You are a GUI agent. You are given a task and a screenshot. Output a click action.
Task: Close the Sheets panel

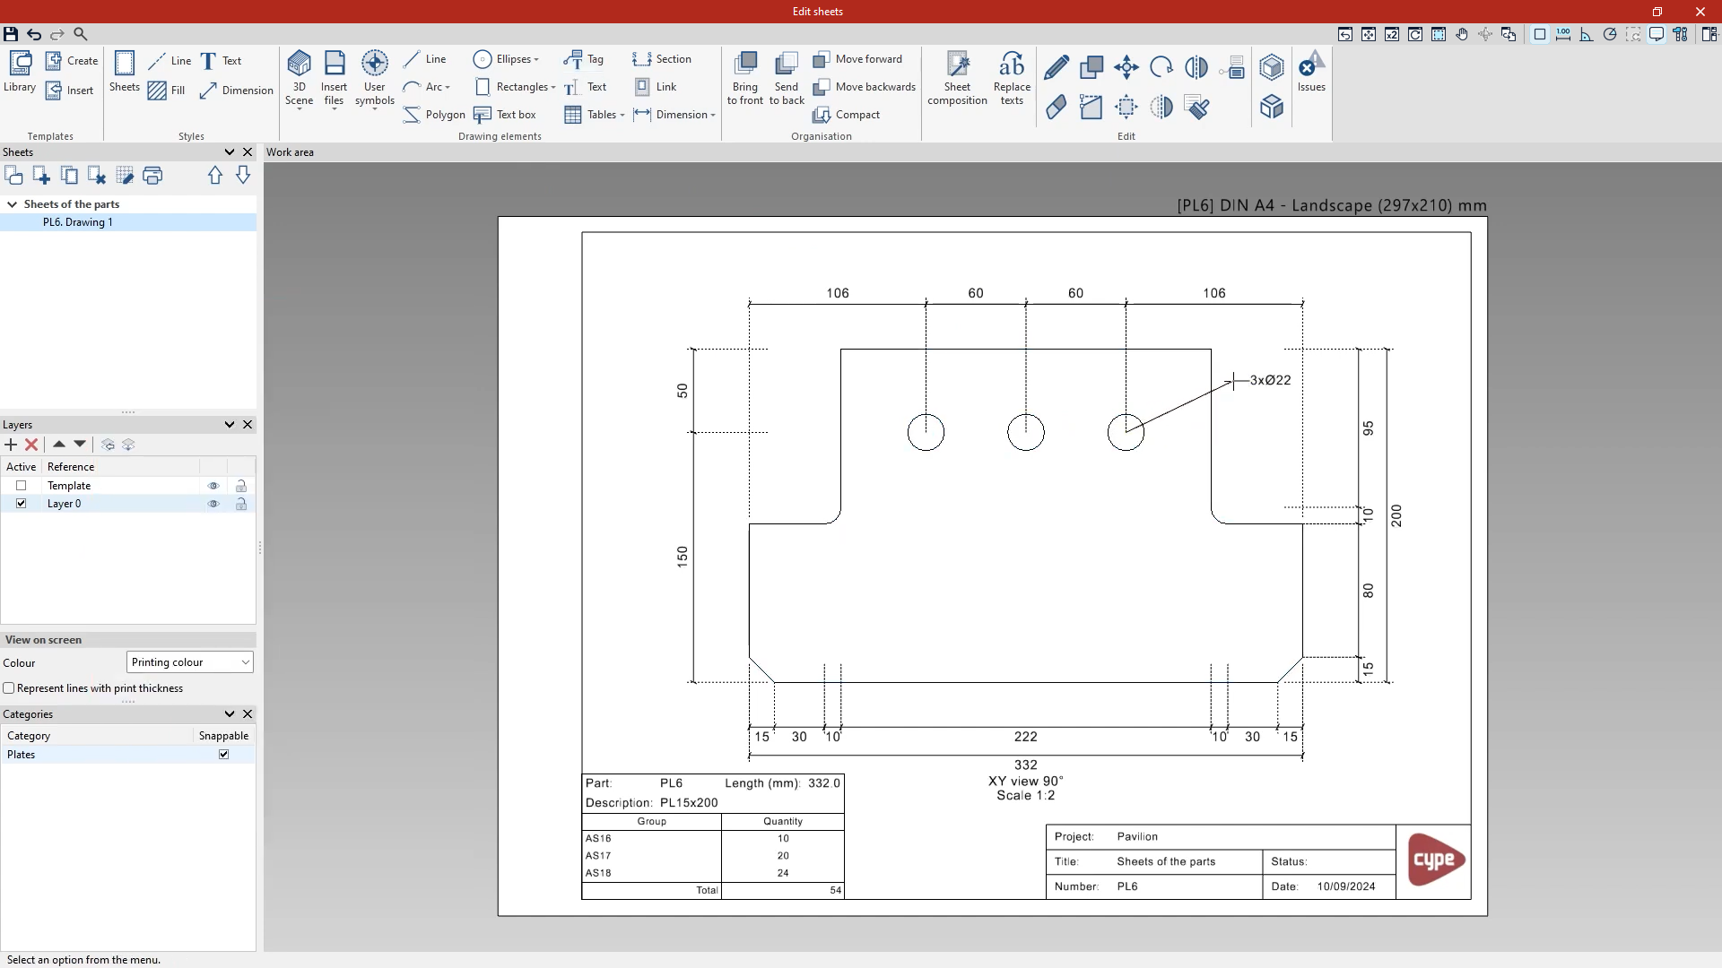[x=248, y=152]
